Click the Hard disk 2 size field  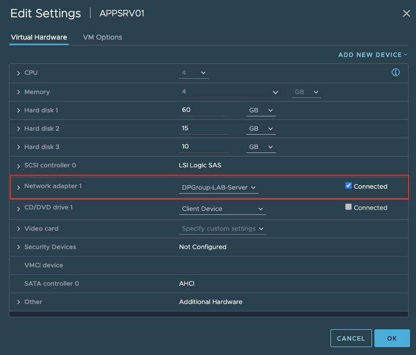[203, 128]
